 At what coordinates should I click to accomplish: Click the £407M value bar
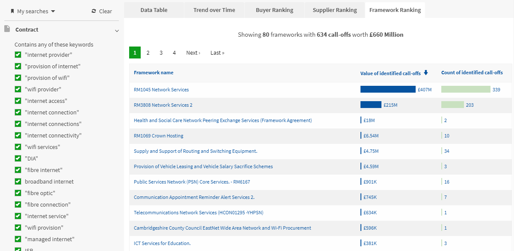pos(387,89)
